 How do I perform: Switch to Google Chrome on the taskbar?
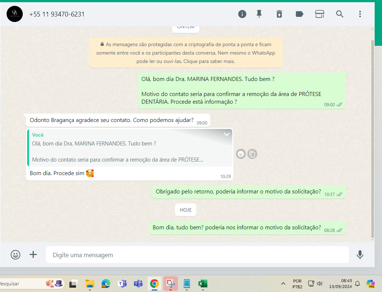[x=154, y=284]
